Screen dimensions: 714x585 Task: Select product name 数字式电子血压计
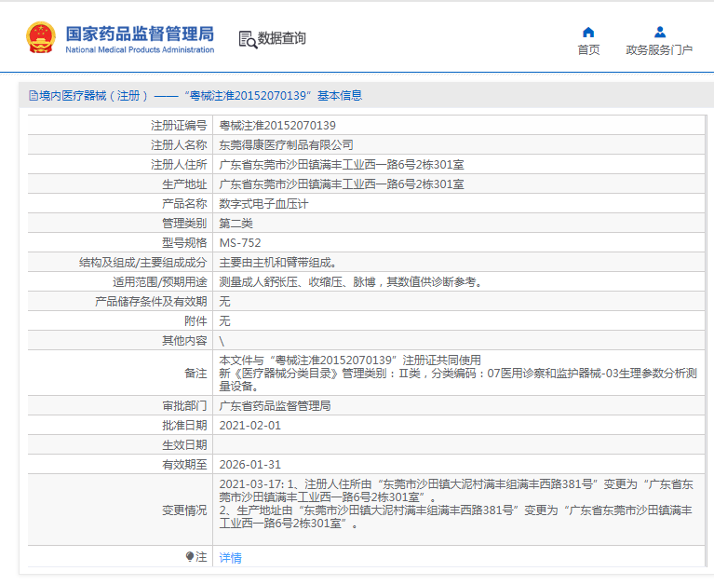pos(263,204)
